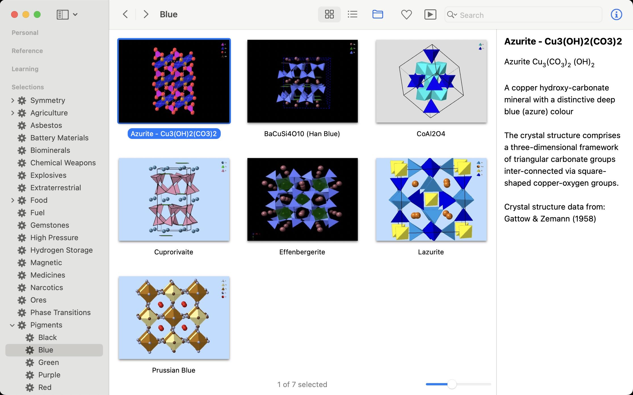Click in the Search field
The height and width of the screenshot is (395, 633).
(528, 15)
